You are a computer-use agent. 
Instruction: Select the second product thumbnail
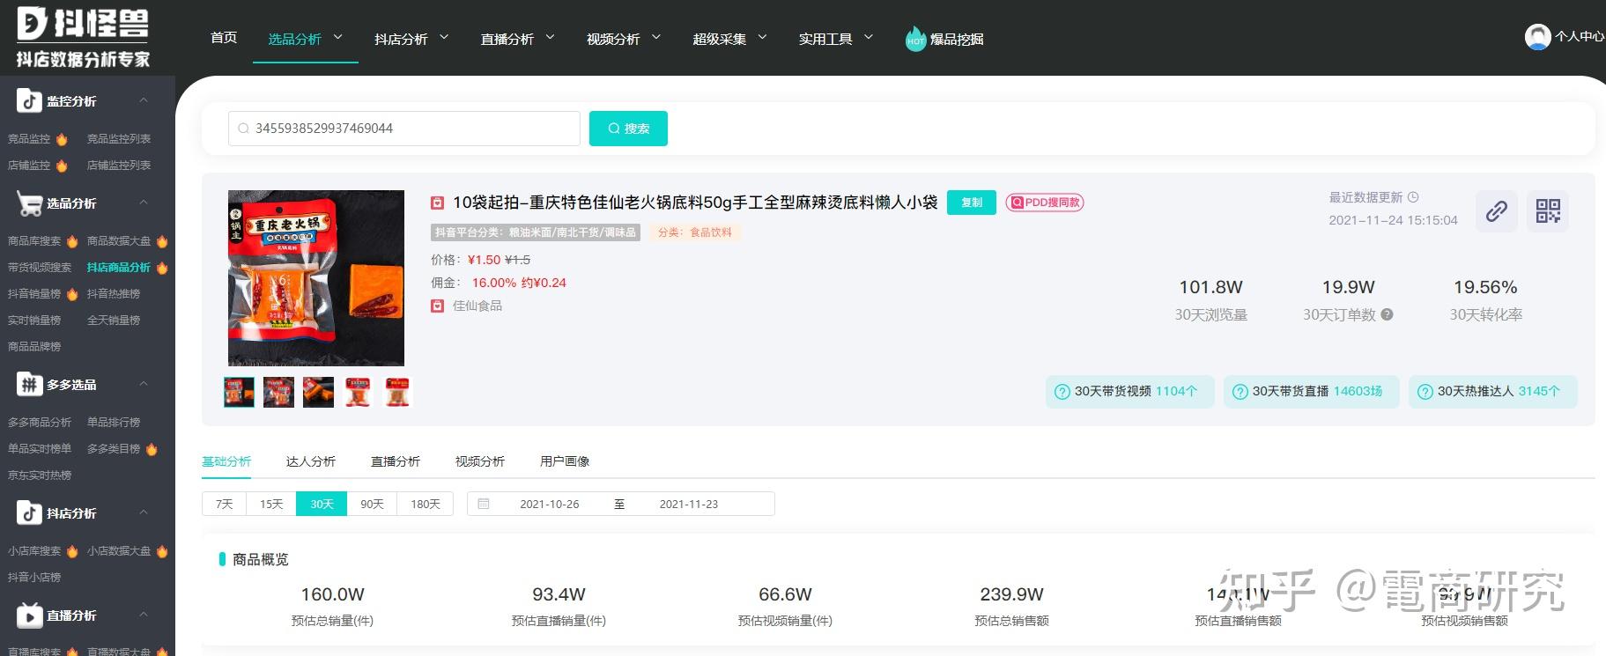click(x=278, y=392)
